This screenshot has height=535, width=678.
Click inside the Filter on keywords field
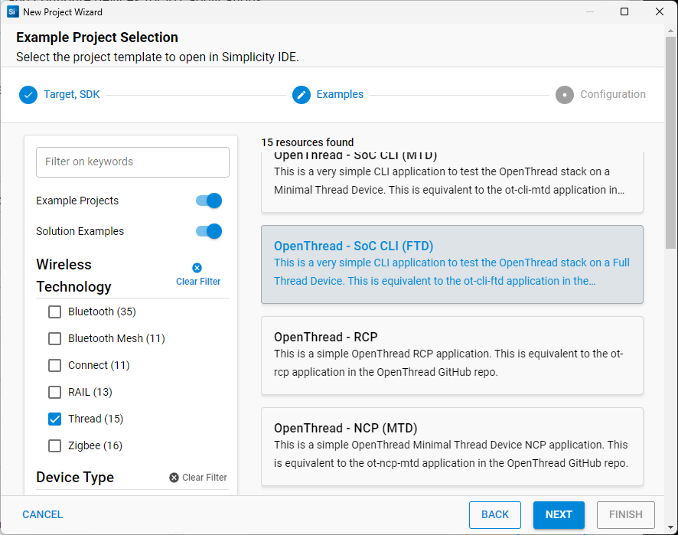tap(132, 162)
